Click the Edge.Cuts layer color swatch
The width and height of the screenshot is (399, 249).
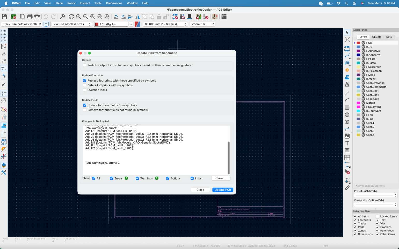click(x=358, y=99)
